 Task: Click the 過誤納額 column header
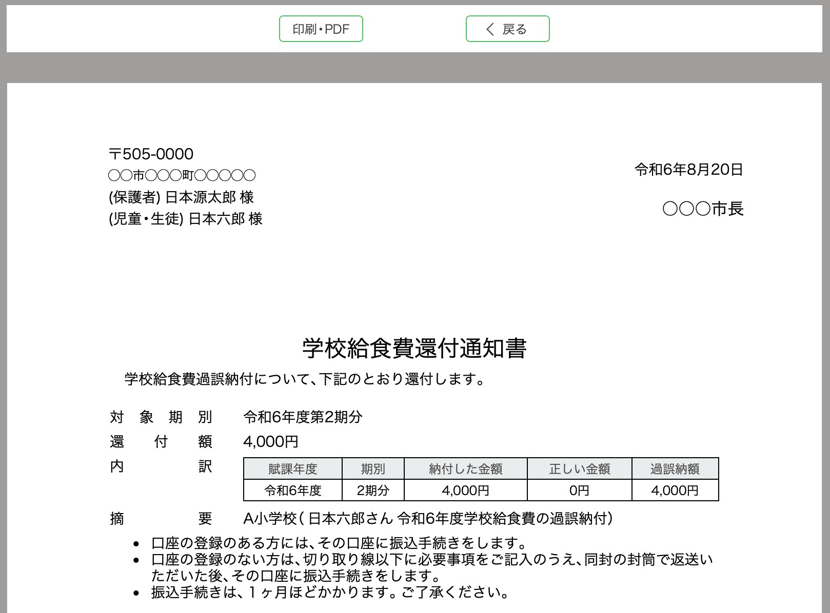[x=675, y=469]
